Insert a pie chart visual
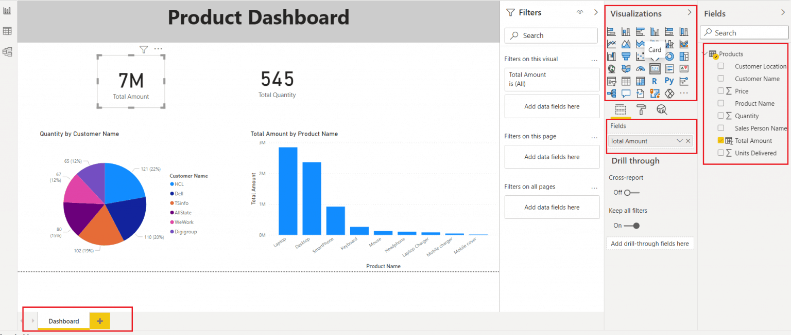Viewport: 791px width, 335px height. pyautogui.click(x=655, y=57)
